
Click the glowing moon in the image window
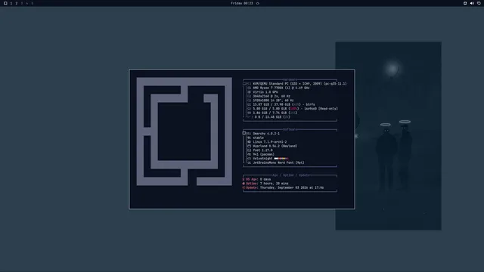[392, 69]
